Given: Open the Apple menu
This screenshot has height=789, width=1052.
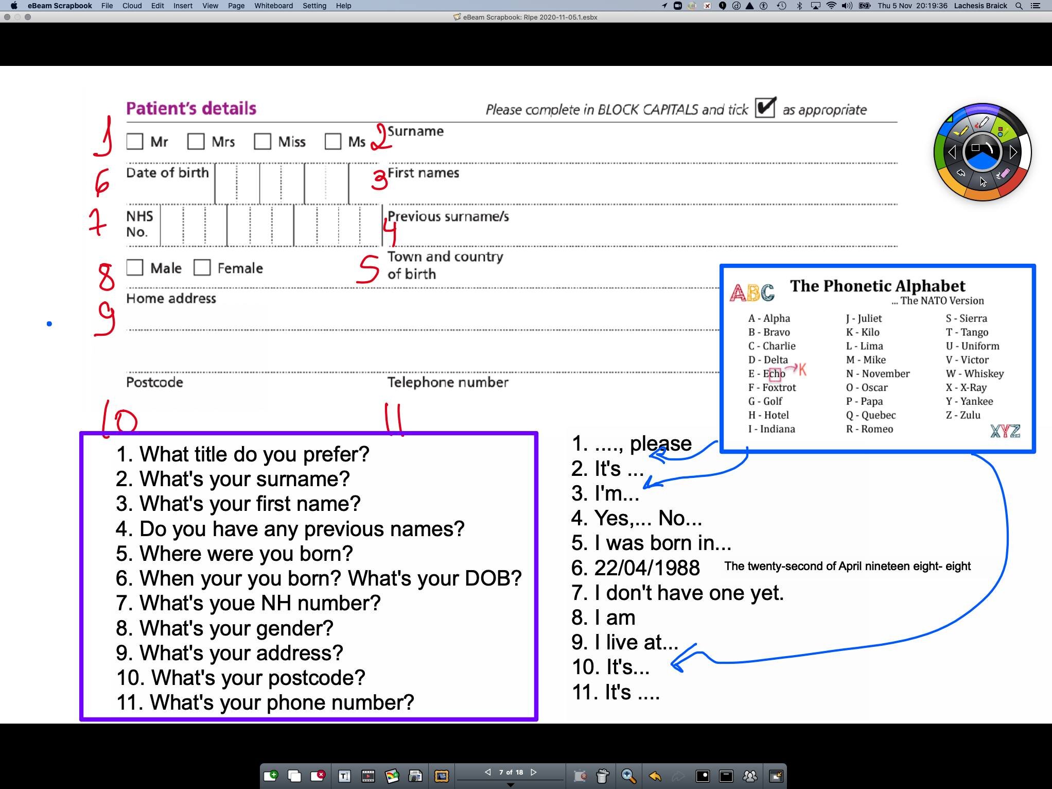Looking at the screenshot, I should (14, 6).
